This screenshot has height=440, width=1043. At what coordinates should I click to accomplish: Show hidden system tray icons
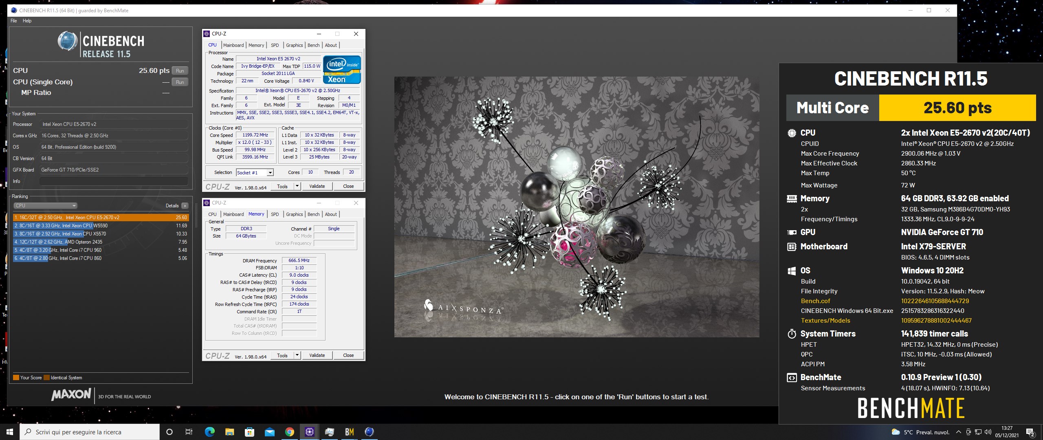pyautogui.click(x=959, y=432)
